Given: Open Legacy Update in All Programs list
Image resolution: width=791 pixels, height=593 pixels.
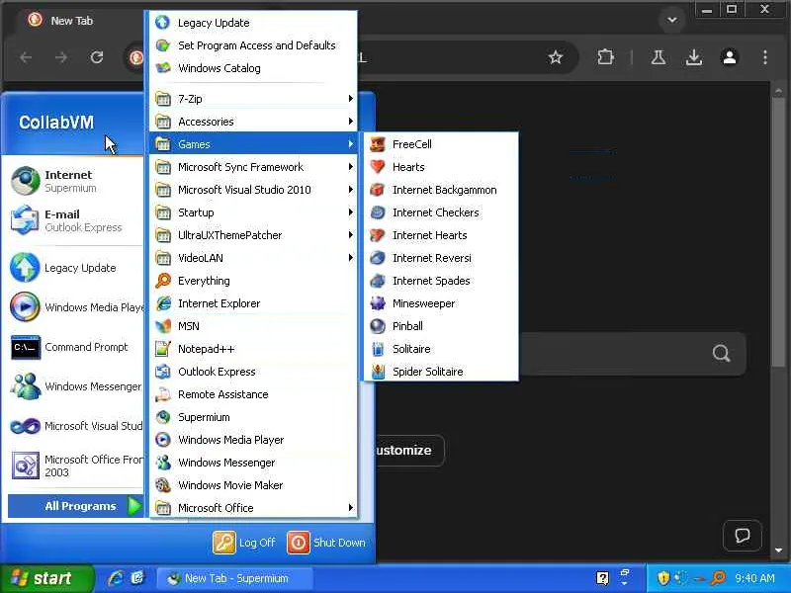Looking at the screenshot, I should click(x=253, y=23).
